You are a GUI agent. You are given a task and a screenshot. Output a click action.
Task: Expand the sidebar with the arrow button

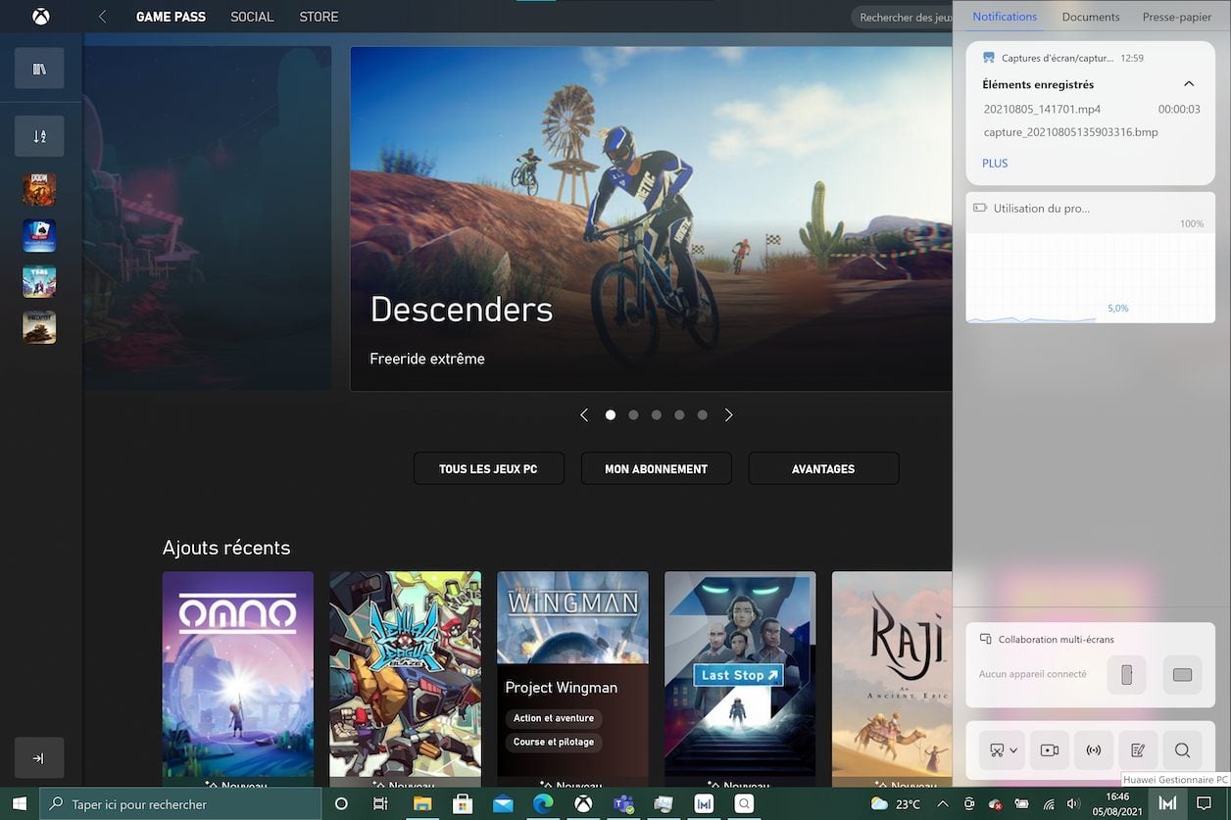click(x=39, y=758)
